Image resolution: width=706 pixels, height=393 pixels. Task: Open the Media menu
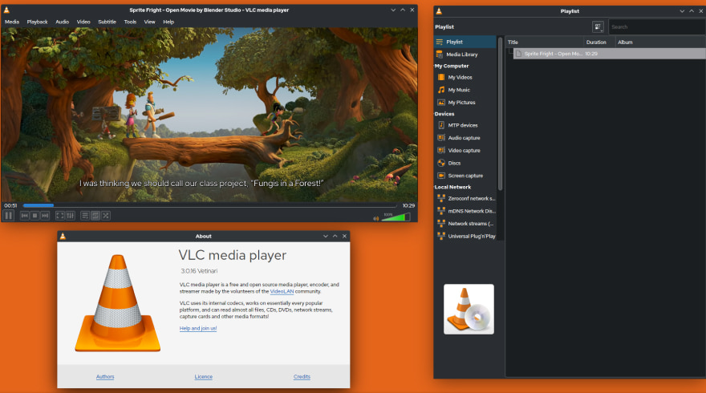point(12,22)
